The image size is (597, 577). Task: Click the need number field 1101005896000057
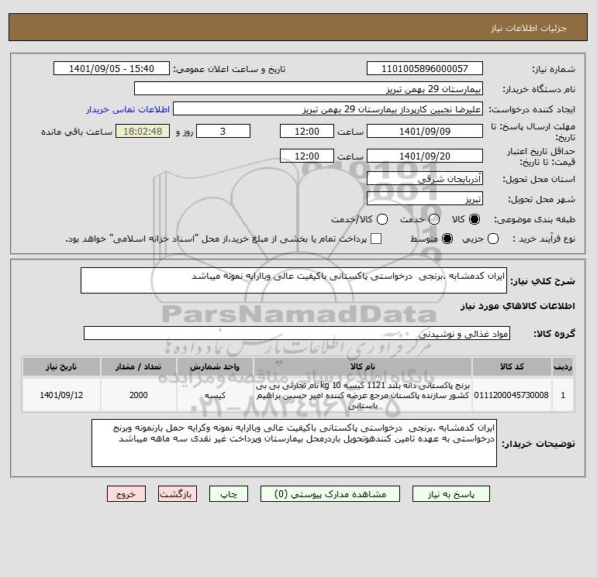coord(425,68)
